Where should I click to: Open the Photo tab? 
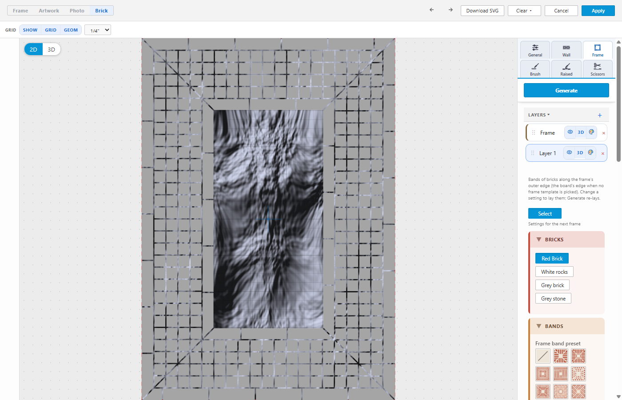pos(77,11)
